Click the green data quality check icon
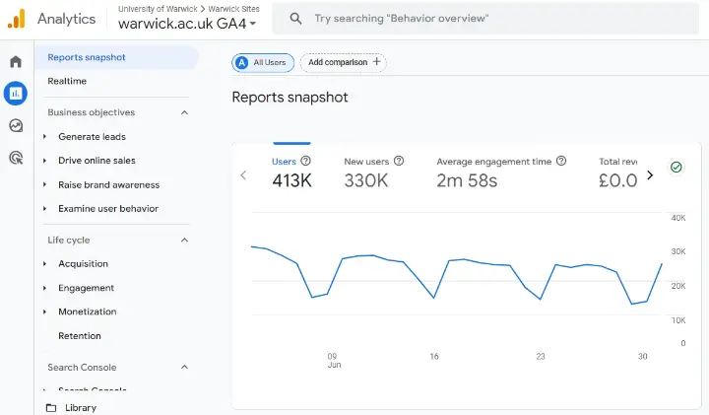Screen dimensions: 709x415 tap(677, 168)
